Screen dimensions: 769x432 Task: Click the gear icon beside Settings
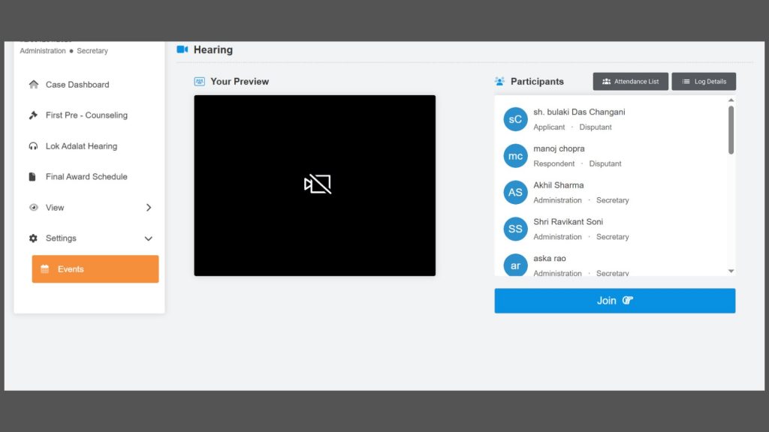33,238
